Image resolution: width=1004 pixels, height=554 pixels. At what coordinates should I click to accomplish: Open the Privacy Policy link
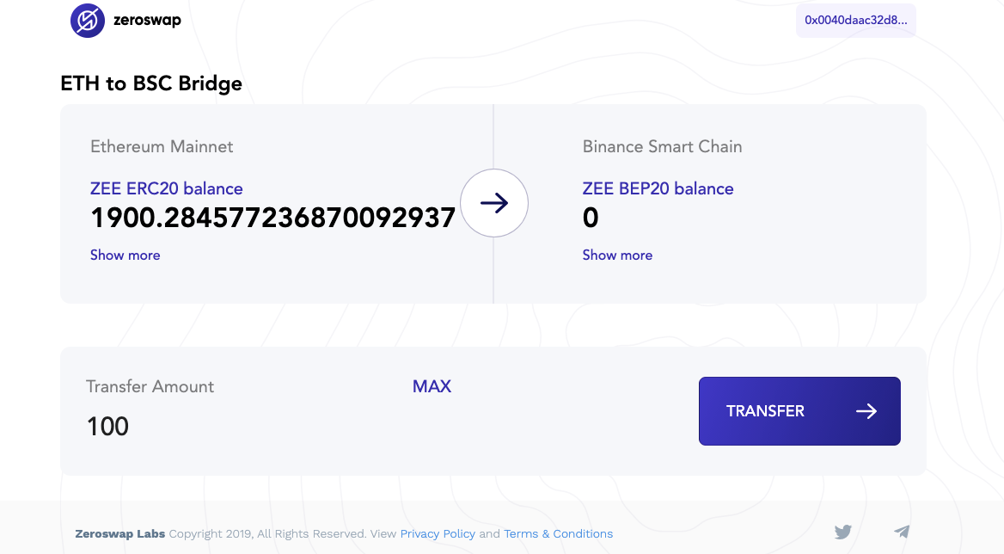click(438, 533)
